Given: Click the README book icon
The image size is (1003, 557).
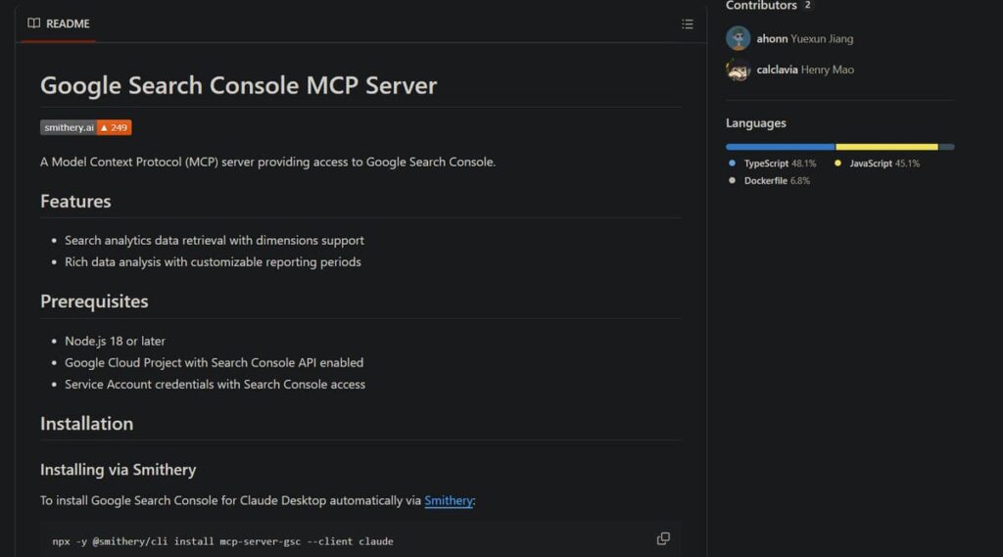Looking at the screenshot, I should tap(34, 23).
